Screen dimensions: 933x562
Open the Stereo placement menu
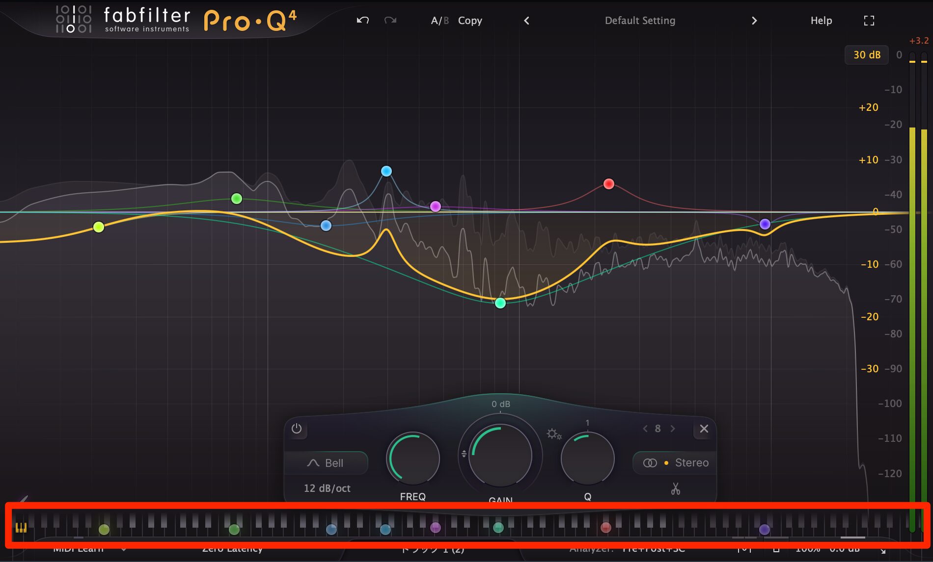tap(691, 463)
